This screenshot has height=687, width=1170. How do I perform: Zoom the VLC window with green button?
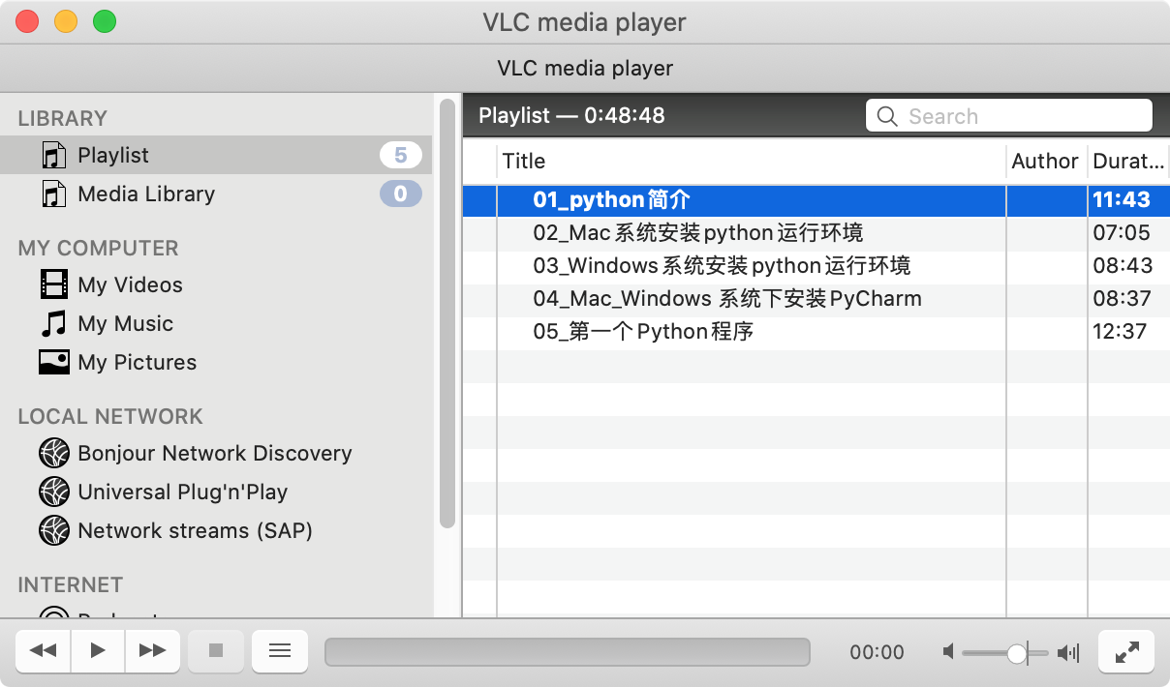click(105, 21)
